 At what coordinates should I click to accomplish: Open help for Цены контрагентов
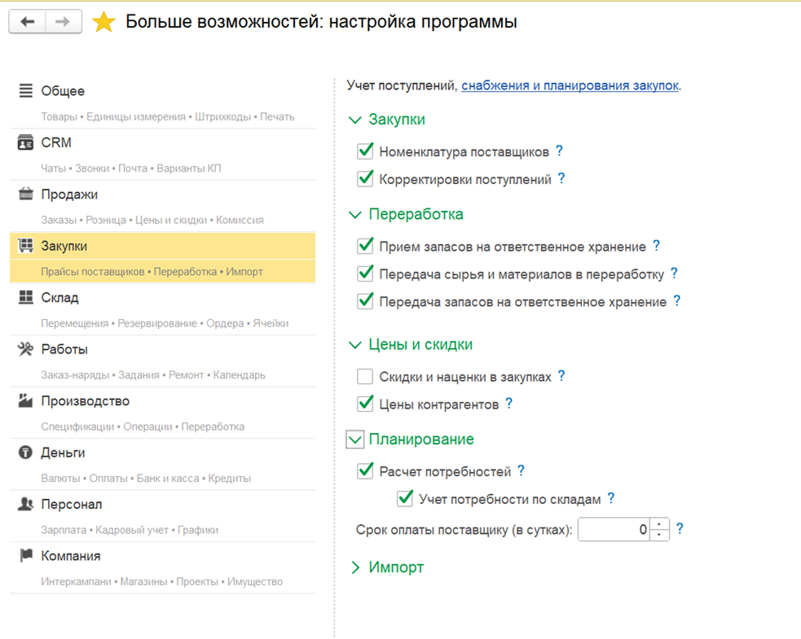coord(508,403)
